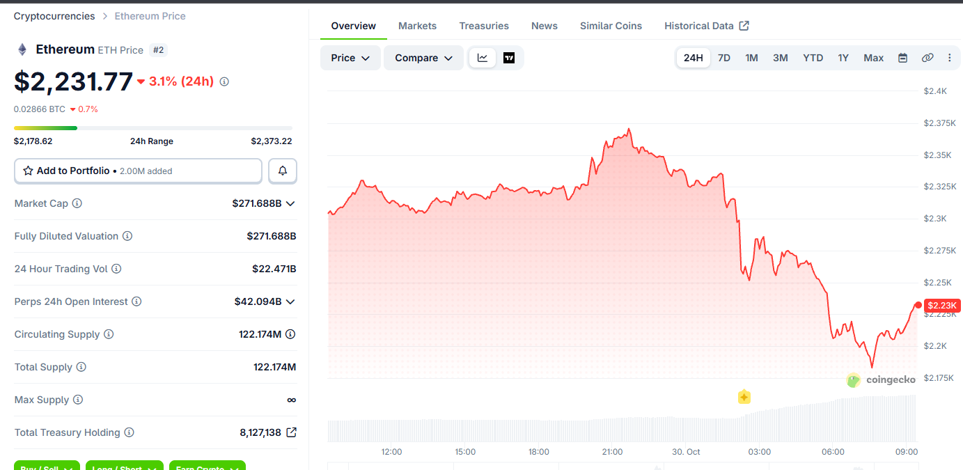Click the $271.688B Market Cap value
This screenshot has height=470, width=963.
tap(257, 203)
